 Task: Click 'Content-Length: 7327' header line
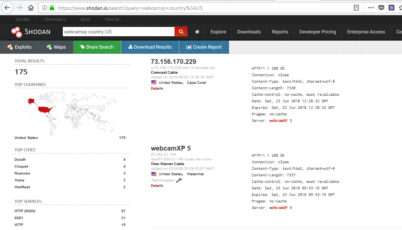(274, 175)
